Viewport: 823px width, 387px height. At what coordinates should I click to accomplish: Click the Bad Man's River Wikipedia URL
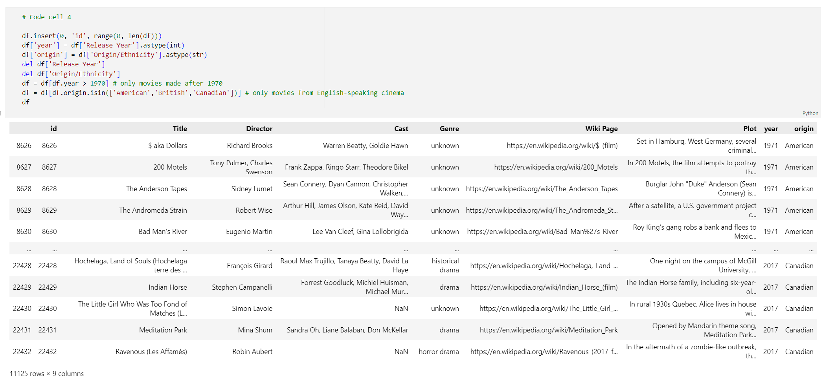pyautogui.click(x=542, y=232)
